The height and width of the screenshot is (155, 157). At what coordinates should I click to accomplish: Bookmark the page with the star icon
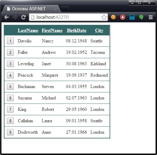pyautogui.click(x=104, y=17)
